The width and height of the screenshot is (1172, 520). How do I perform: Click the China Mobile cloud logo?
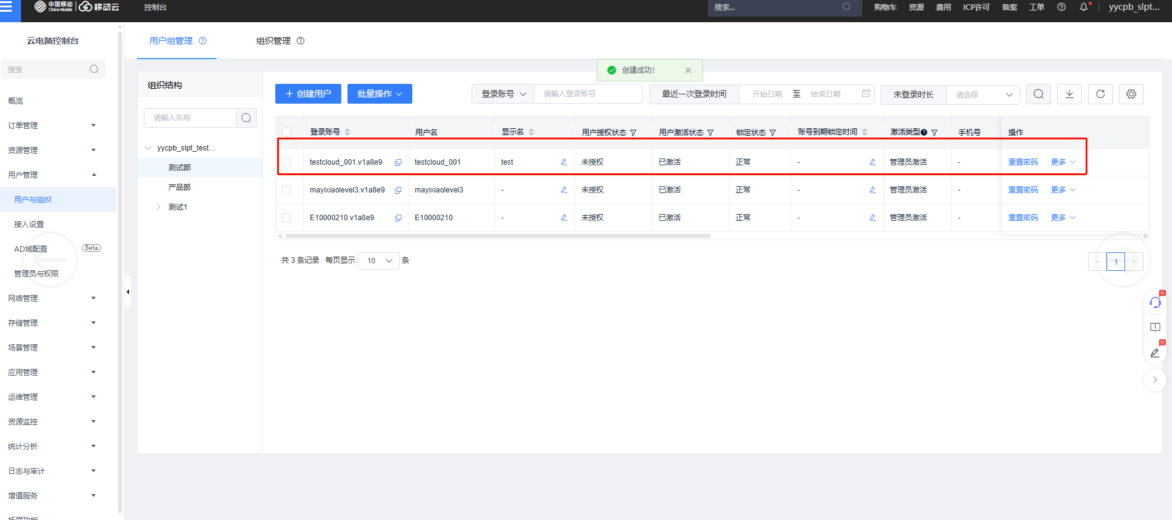pos(77,7)
